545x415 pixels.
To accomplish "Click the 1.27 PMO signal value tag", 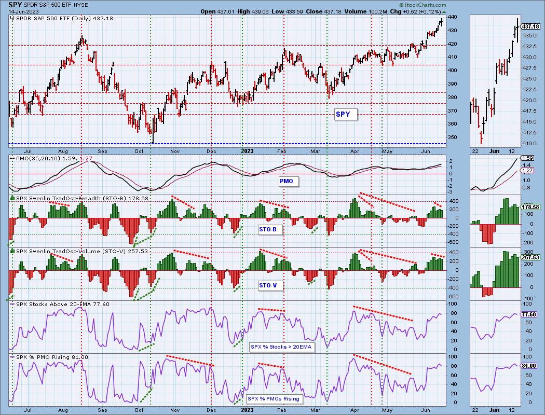I will 527,171.
